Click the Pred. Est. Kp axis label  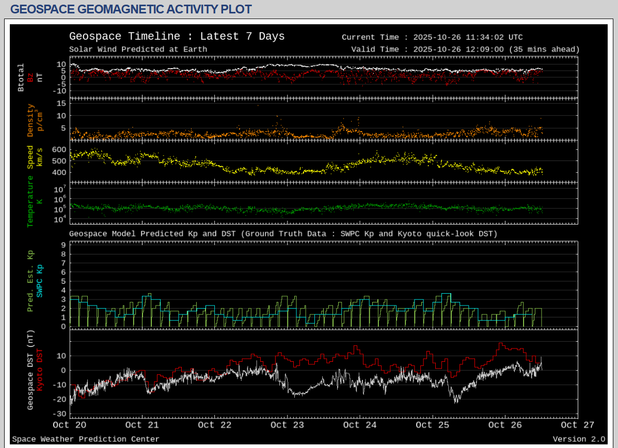click(30, 281)
